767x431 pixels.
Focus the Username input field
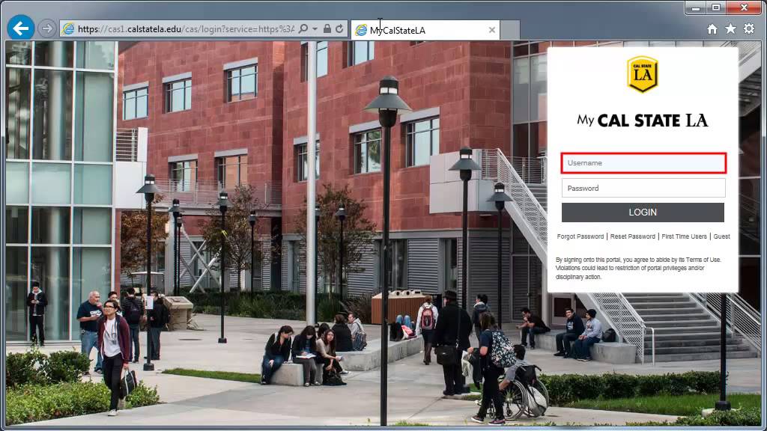[643, 163]
